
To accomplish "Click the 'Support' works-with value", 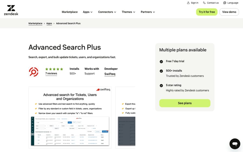I will [90, 73].
